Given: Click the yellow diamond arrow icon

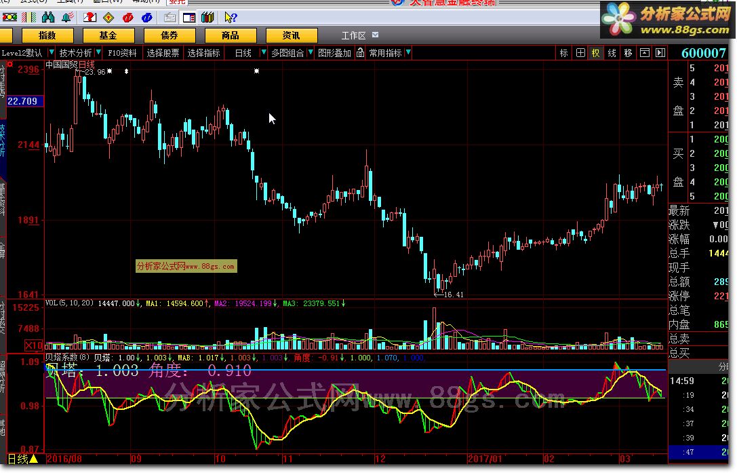Looking at the screenshot, I should (108, 18).
